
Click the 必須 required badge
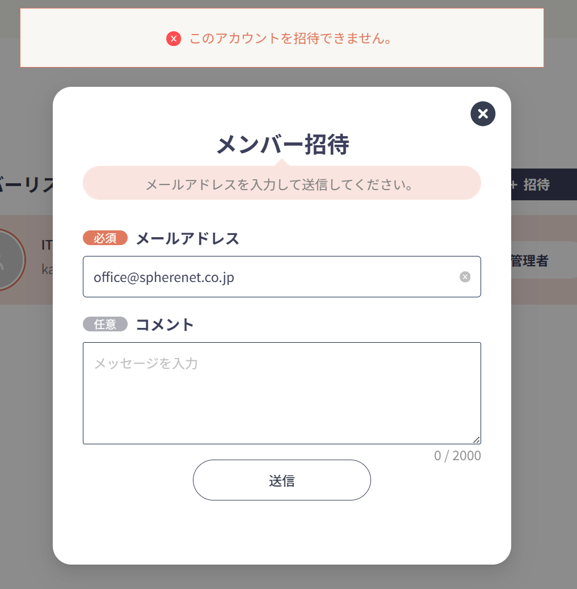coord(105,238)
